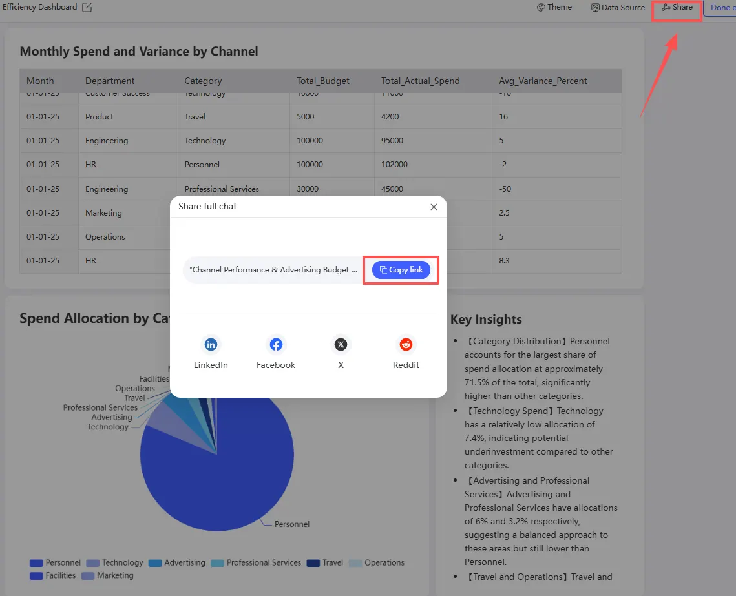Click the share link text field
The width and height of the screenshot is (736, 596).
point(273,270)
